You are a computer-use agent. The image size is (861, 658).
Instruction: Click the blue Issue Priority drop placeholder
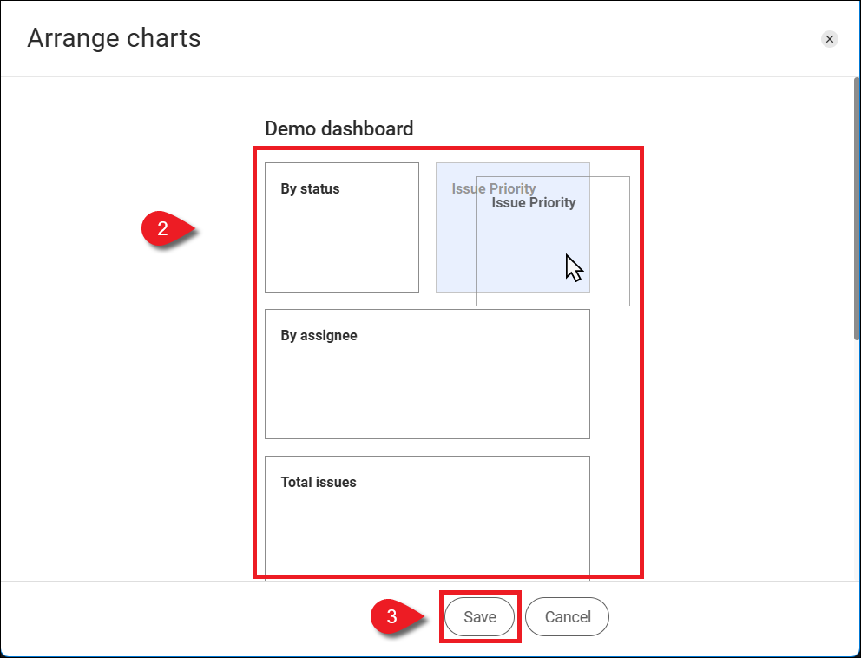(x=456, y=252)
